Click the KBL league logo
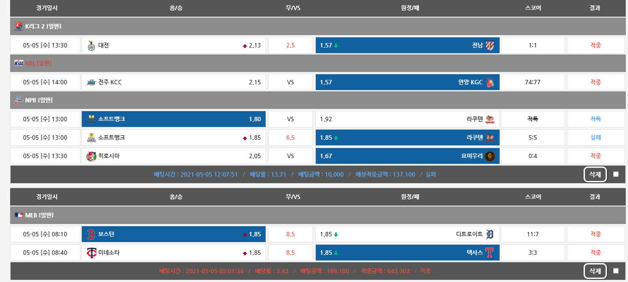 coord(19,63)
